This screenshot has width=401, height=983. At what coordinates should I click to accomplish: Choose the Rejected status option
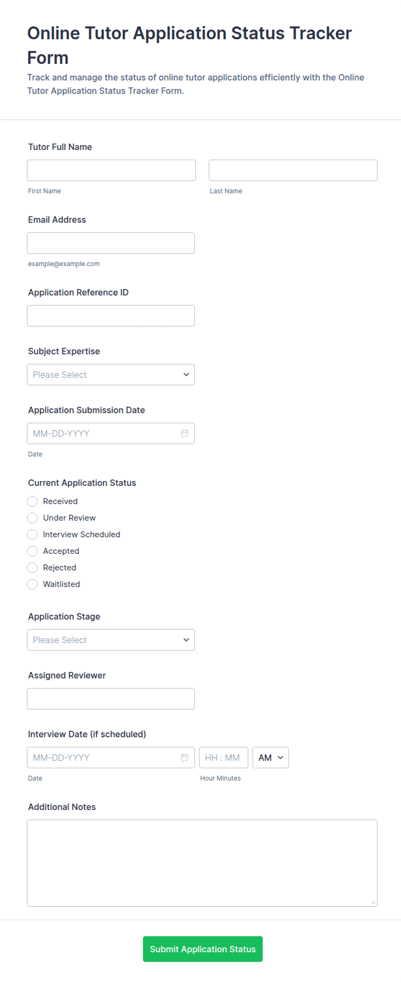32,568
